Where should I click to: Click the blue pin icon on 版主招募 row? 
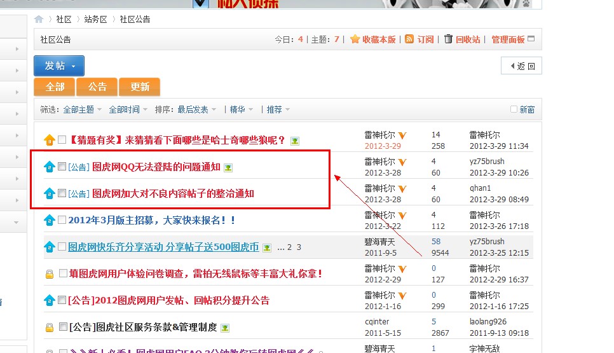click(x=50, y=220)
